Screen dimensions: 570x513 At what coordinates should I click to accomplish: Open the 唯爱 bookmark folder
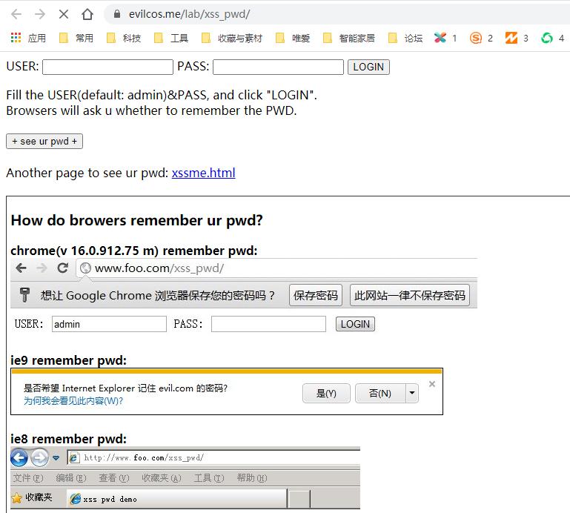coord(293,38)
